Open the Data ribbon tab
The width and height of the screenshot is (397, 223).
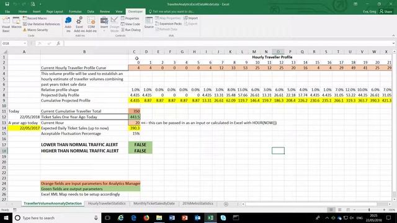click(91, 11)
